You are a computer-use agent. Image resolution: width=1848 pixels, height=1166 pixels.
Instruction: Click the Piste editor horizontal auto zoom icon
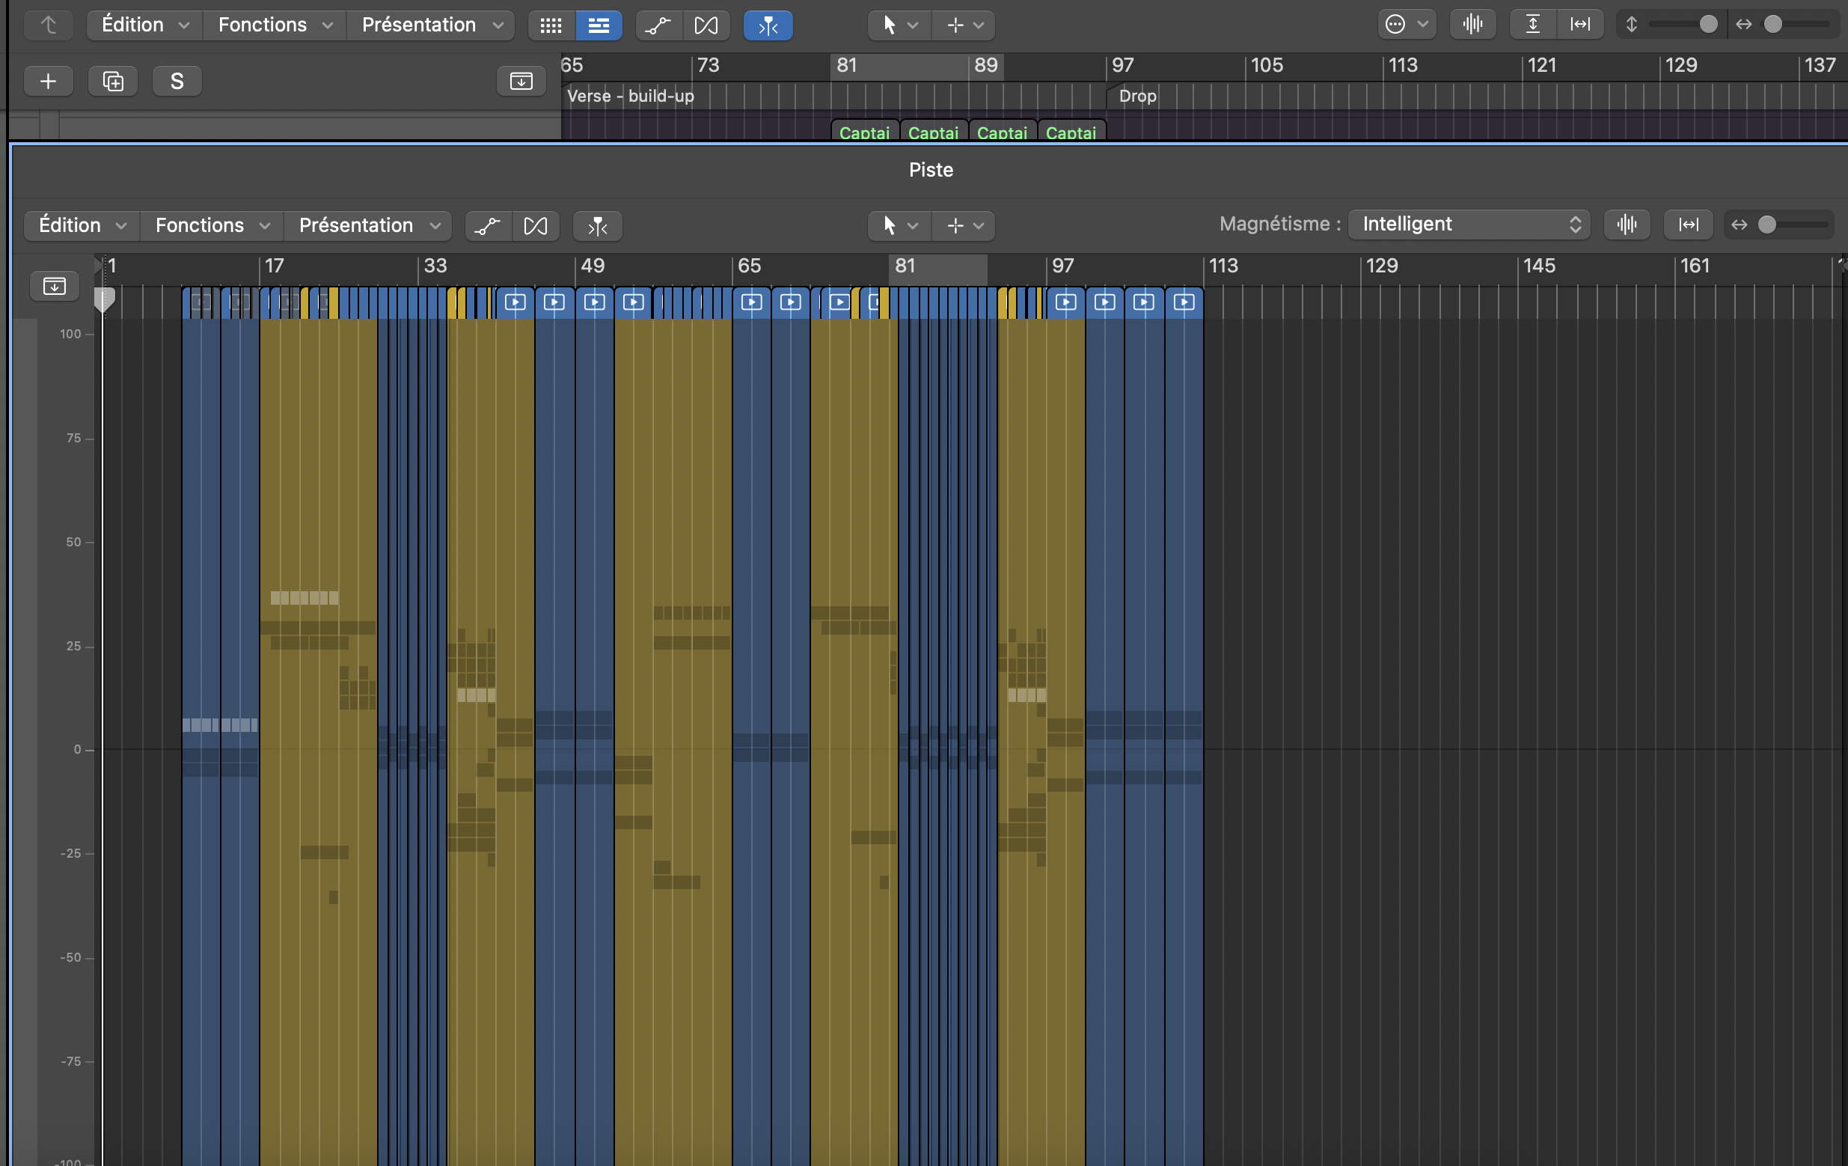[1689, 225]
